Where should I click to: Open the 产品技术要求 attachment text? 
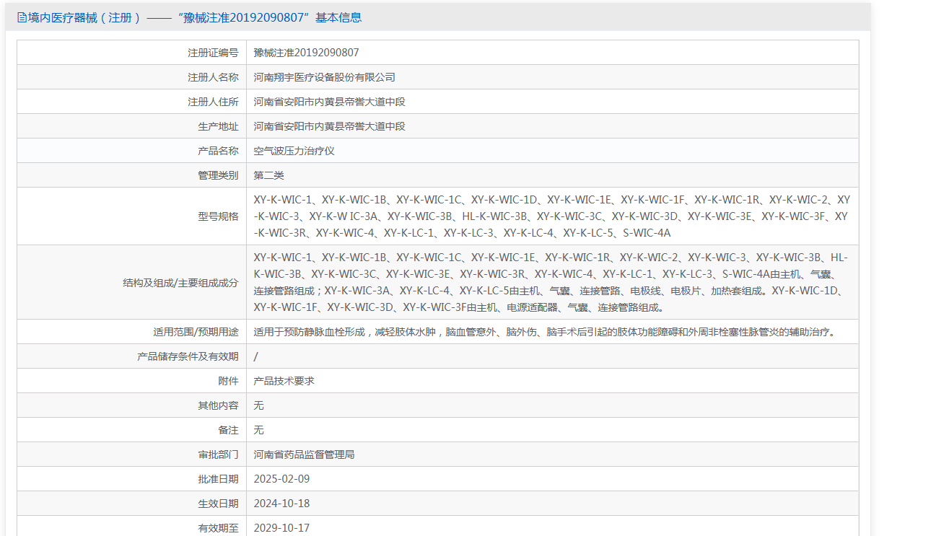click(284, 381)
